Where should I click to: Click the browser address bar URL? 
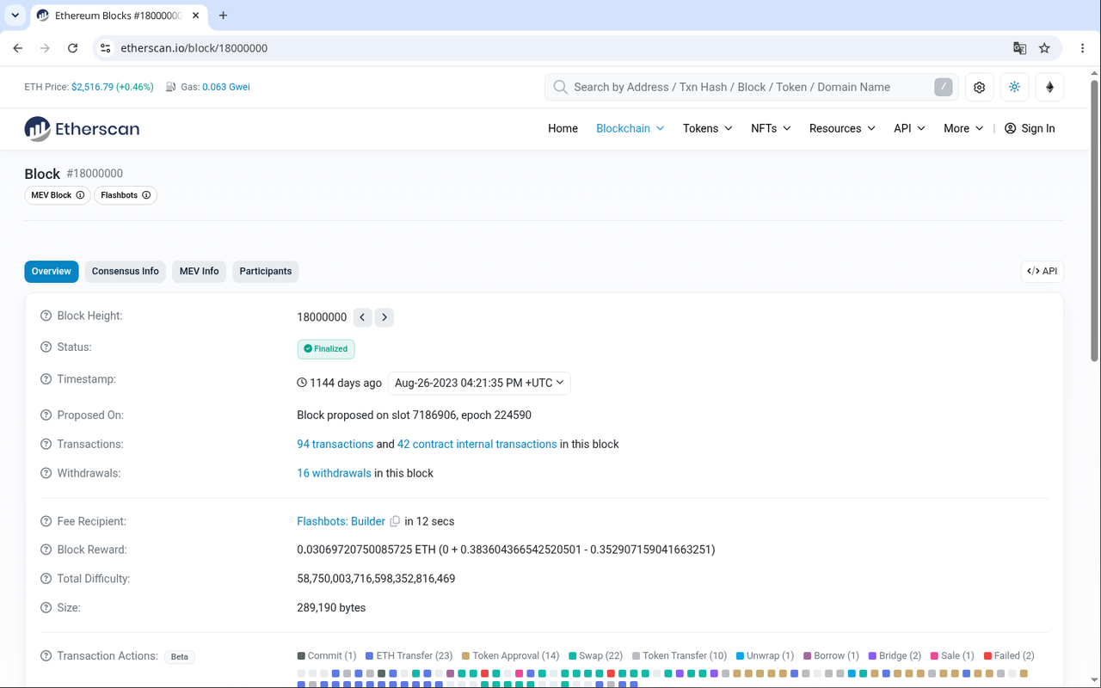(194, 48)
